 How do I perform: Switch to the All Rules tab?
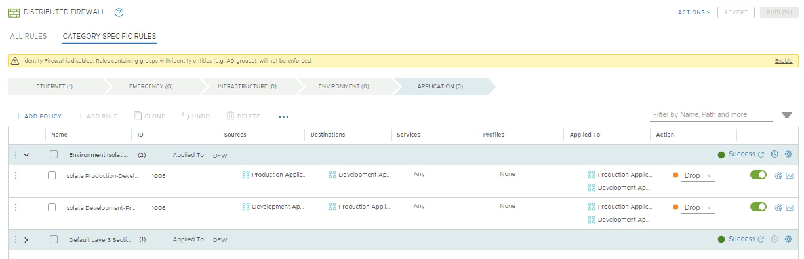point(29,36)
